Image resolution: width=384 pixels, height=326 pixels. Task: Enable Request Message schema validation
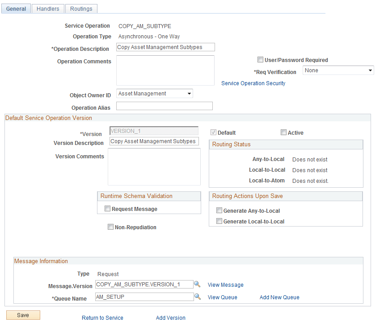(x=107, y=208)
